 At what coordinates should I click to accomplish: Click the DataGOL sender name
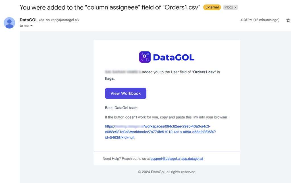click(x=28, y=20)
